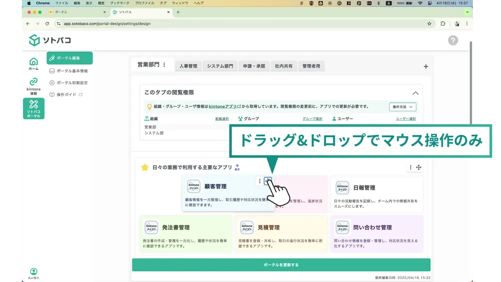Toggle the 表示 visibility eye icon
This screenshot has height=282, width=501.
237,167
